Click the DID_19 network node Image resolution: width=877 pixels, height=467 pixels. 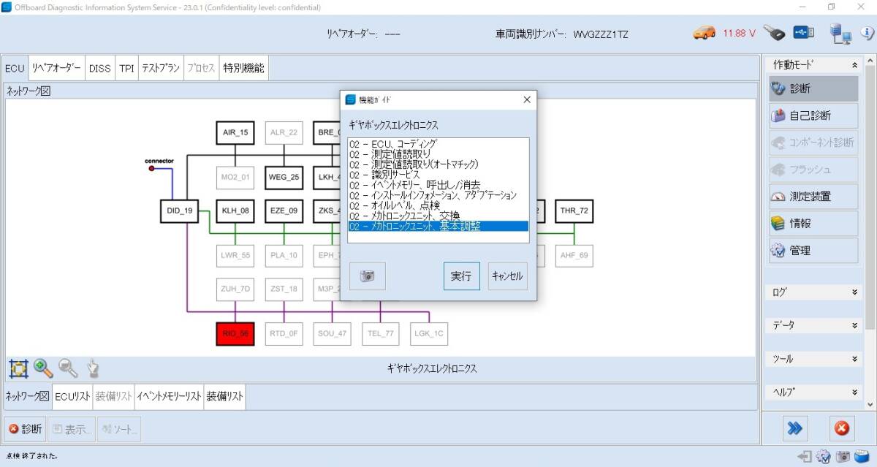point(179,210)
